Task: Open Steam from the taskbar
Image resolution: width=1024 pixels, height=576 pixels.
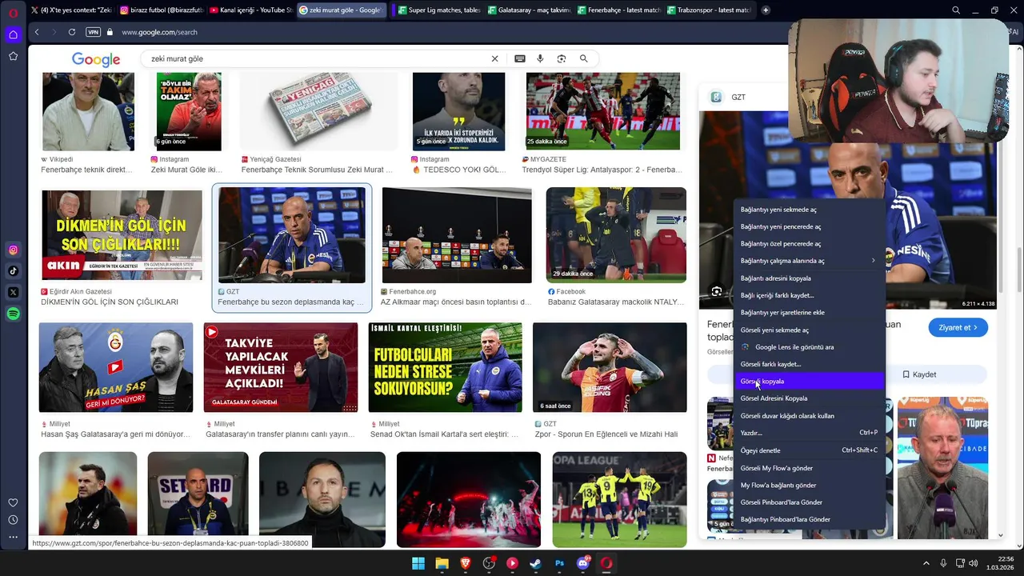Action: coord(536,563)
